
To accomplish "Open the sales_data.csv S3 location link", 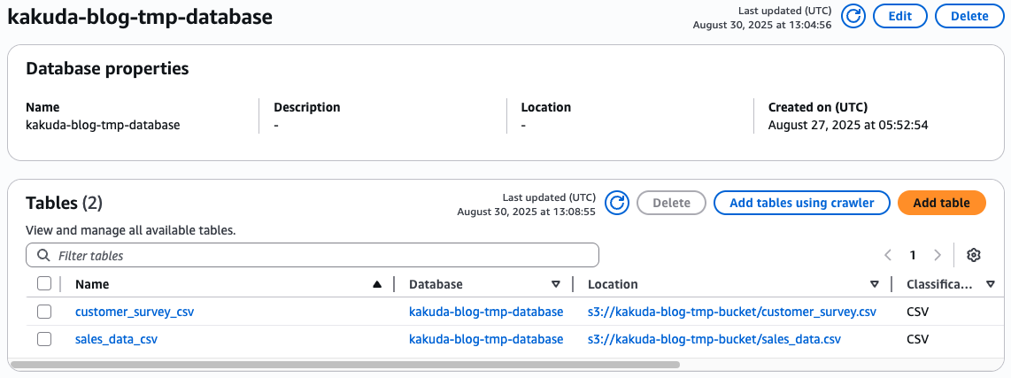I will pyautogui.click(x=714, y=339).
